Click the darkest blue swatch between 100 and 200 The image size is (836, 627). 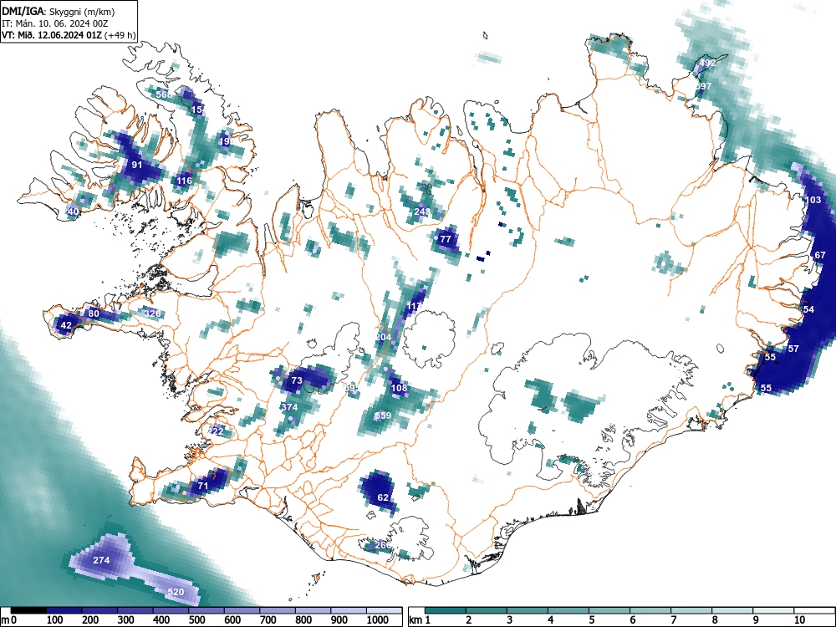pyautogui.click(x=64, y=610)
